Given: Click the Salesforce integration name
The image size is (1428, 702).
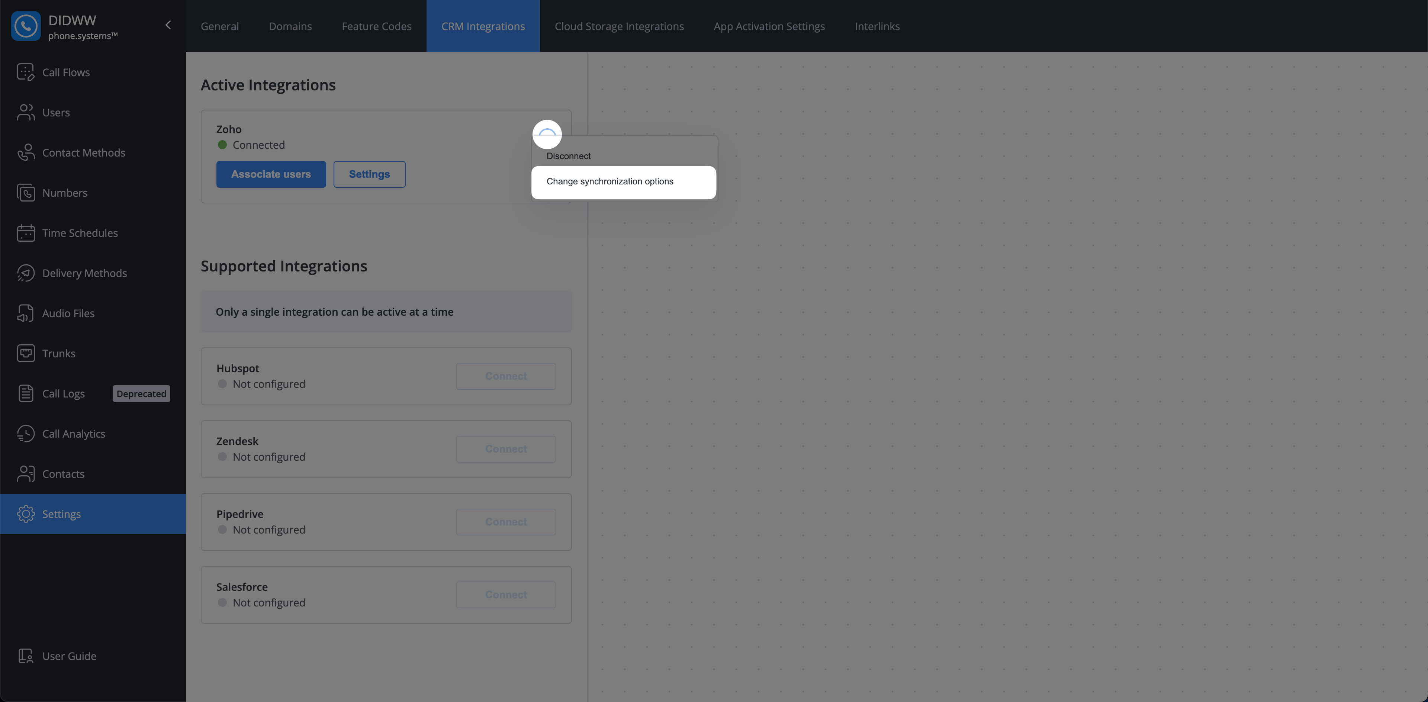Looking at the screenshot, I should [242, 587].
